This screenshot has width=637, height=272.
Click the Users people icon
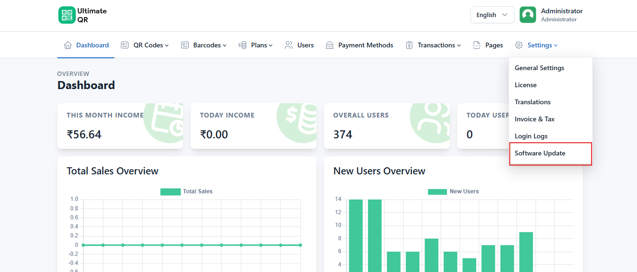tap(289, 45)
